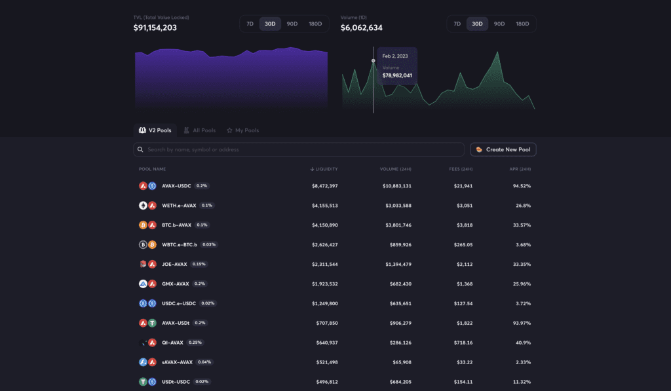Select 30D range for the Volume chart
Image resolution: width=671 pixels, height=391 pixels.
point(477,24)
